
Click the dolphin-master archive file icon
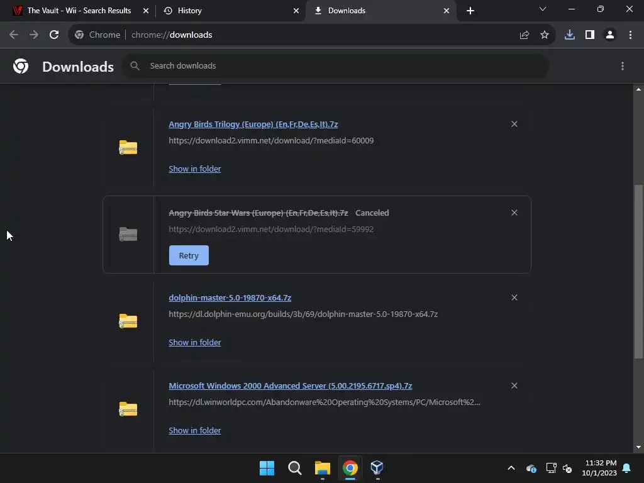point(128,321)
